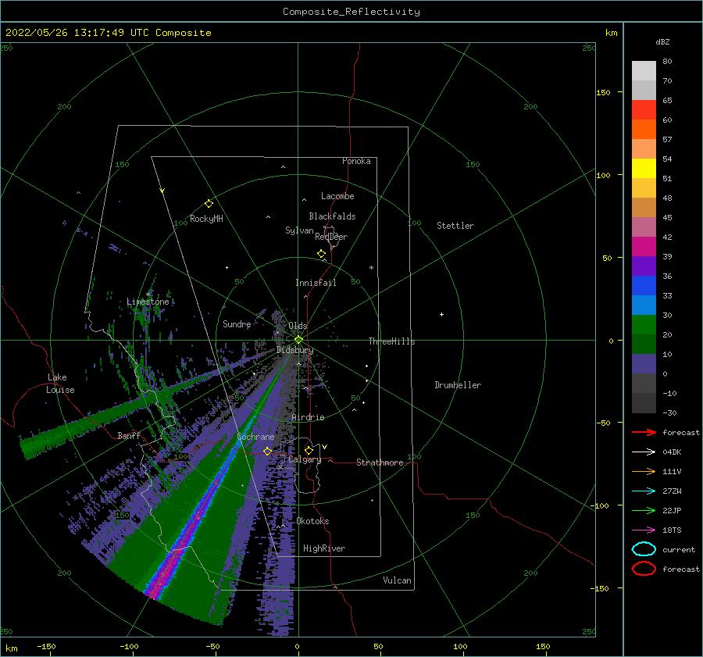Click the Airdrie label
This screenshot has height=657, width=703.
coord(308,417)
